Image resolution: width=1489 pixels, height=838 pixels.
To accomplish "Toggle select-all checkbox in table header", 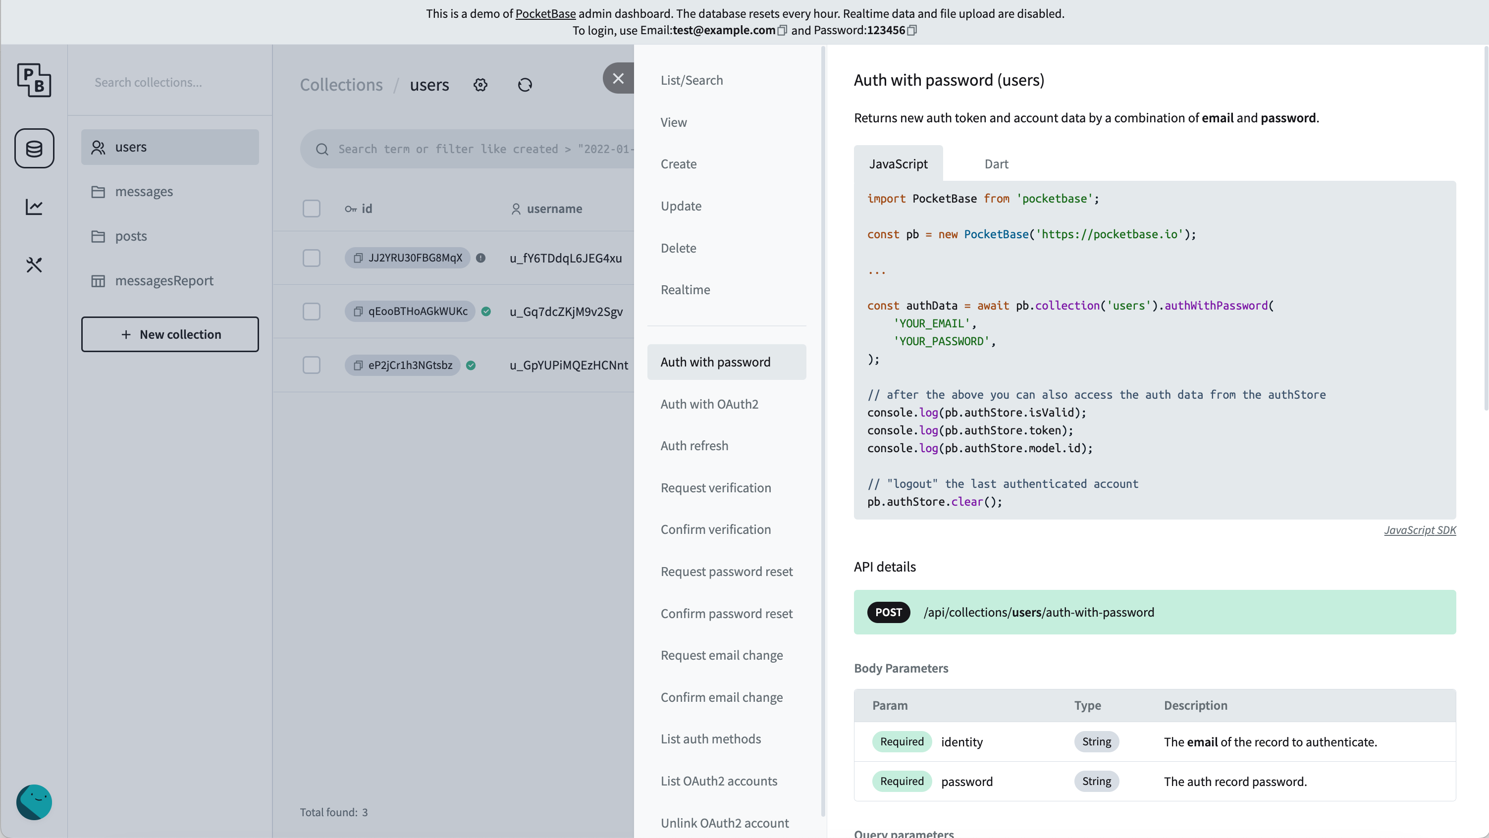I will click(312, 209).
